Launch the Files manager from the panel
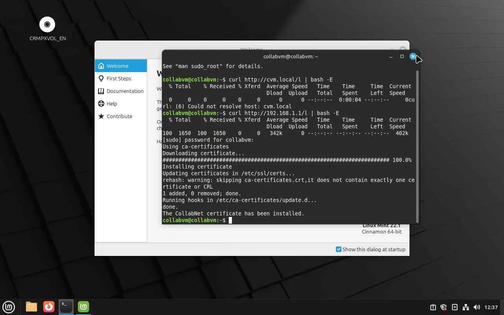504x315 pixels. [x=31, y=307]
